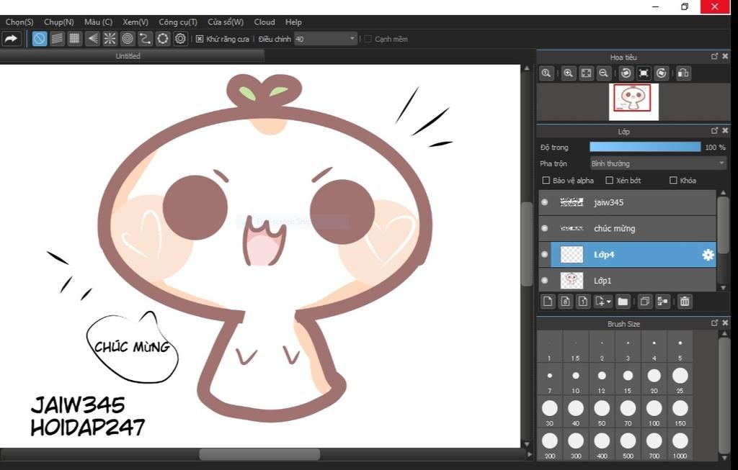
Task: Open snap settings gear icon
Action: 180,39
